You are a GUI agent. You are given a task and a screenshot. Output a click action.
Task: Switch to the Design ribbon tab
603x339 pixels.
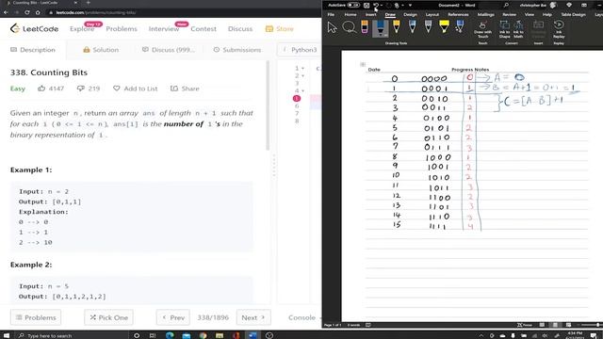[x=411, y=14]
